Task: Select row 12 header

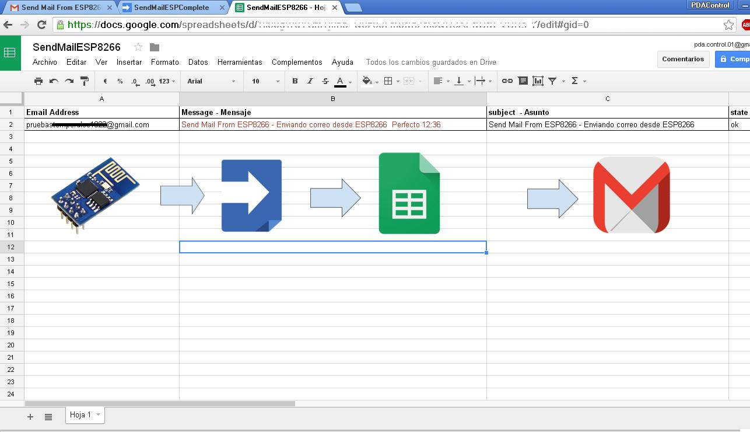Action: click(x=12, y=247)
